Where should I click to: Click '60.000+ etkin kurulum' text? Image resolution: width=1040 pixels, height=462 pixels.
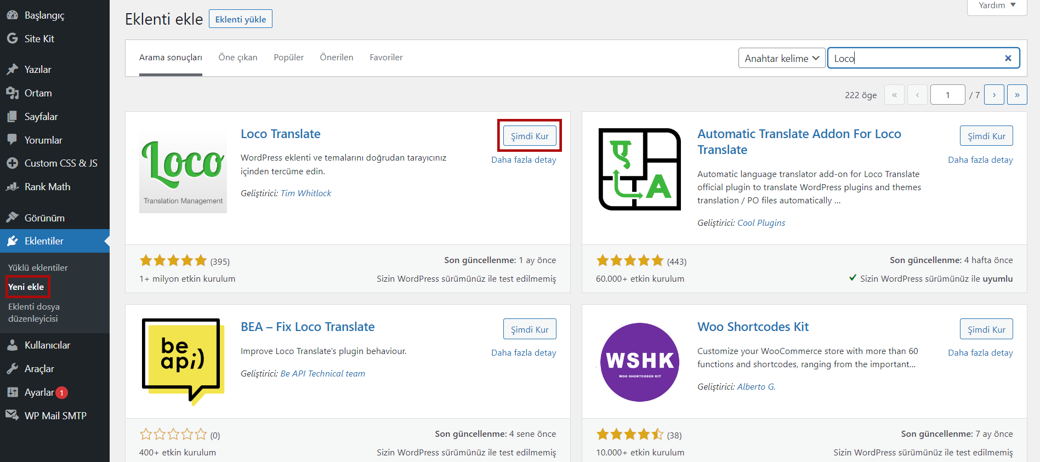tap(640, 279)
